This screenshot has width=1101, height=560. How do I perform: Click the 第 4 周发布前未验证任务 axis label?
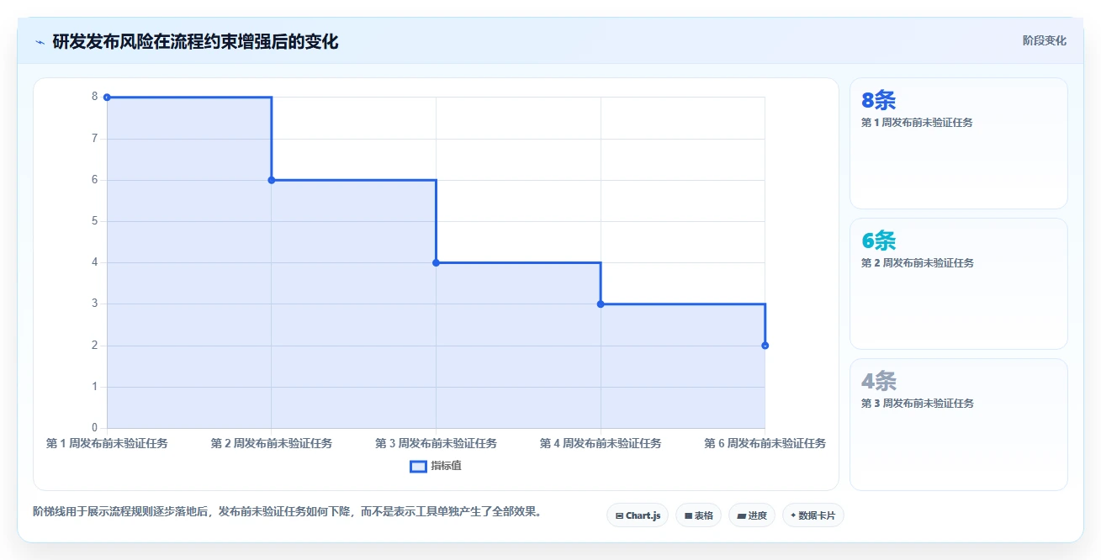click(x=601, y=443)
